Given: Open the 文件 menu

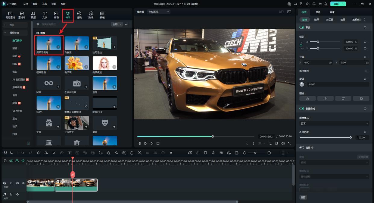Looking at the screenshot, I should (x=26, y=4).
